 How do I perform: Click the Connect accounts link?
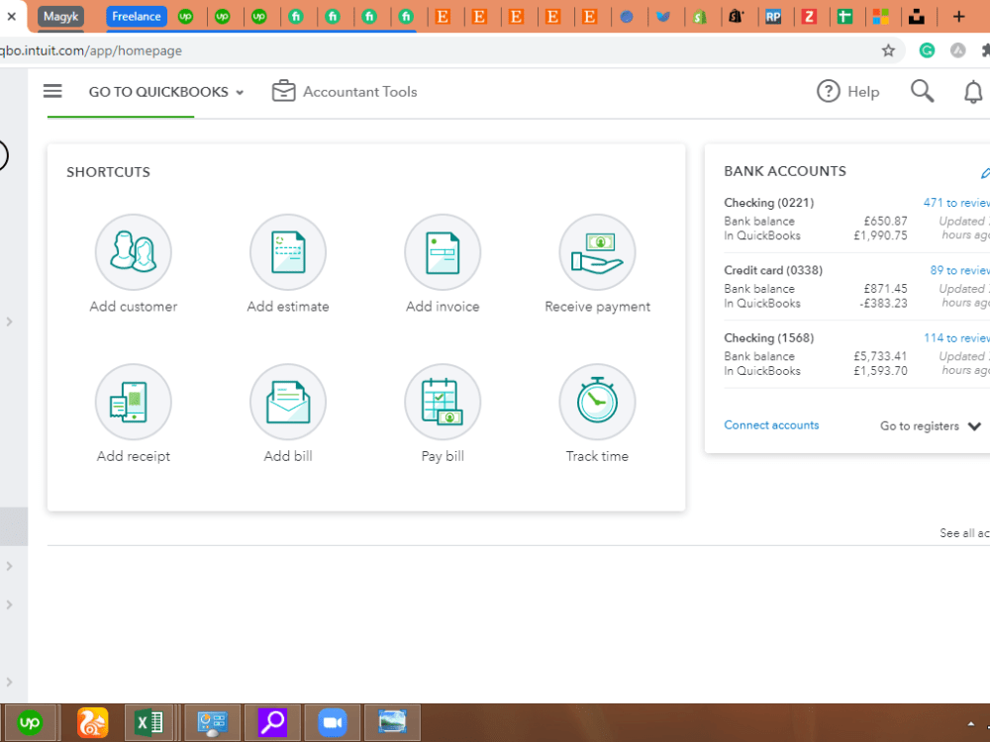coord(771,424)
